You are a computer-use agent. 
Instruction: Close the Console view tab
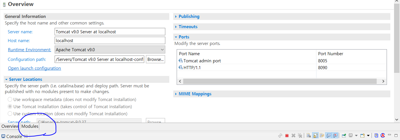tap(26, 136)
